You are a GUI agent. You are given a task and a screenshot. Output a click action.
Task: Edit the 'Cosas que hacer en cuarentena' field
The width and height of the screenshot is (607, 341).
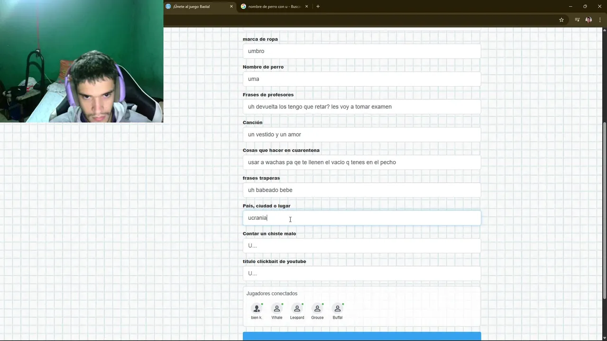pyautogui.click(x=362, y=162)
